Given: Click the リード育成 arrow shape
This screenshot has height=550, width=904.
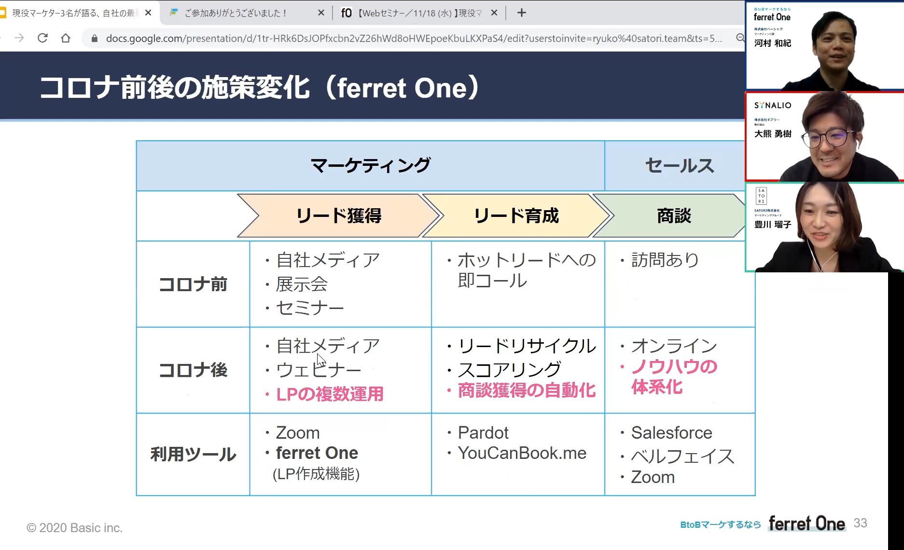Looking at the screenshot, I should 516,215.
